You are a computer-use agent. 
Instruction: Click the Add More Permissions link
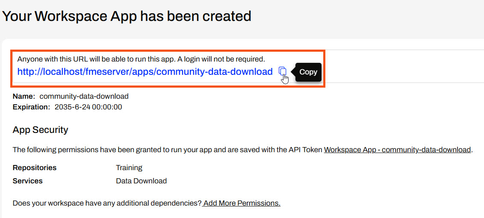(x=242, y=203)
